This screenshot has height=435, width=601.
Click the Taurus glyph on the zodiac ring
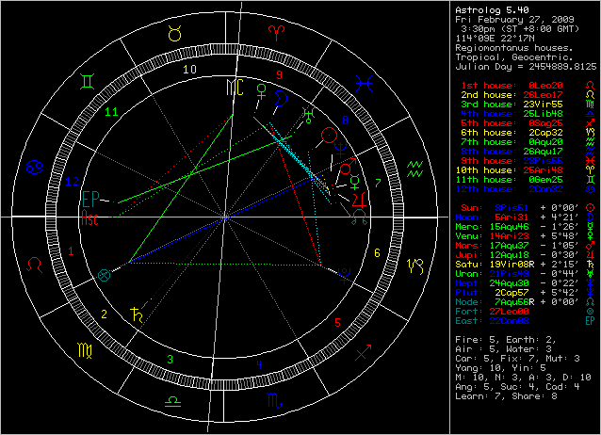point(176,33)
